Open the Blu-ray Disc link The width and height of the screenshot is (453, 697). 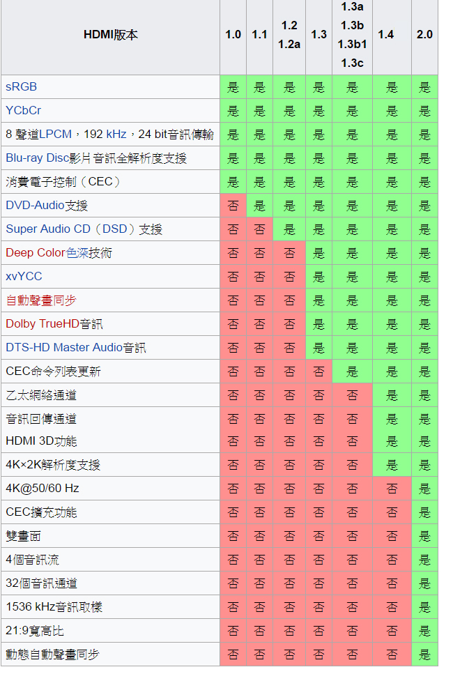pyautogui.click(x=38, y=158)
